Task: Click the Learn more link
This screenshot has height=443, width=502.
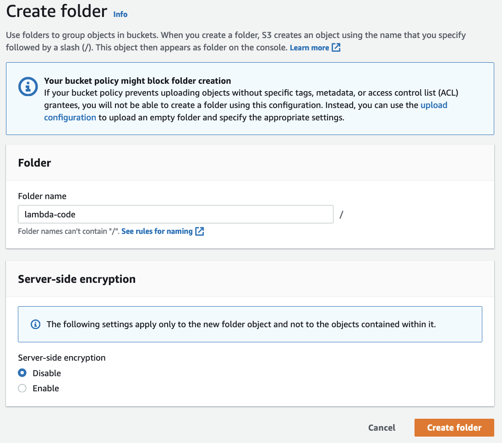Action: click(309, 48)
